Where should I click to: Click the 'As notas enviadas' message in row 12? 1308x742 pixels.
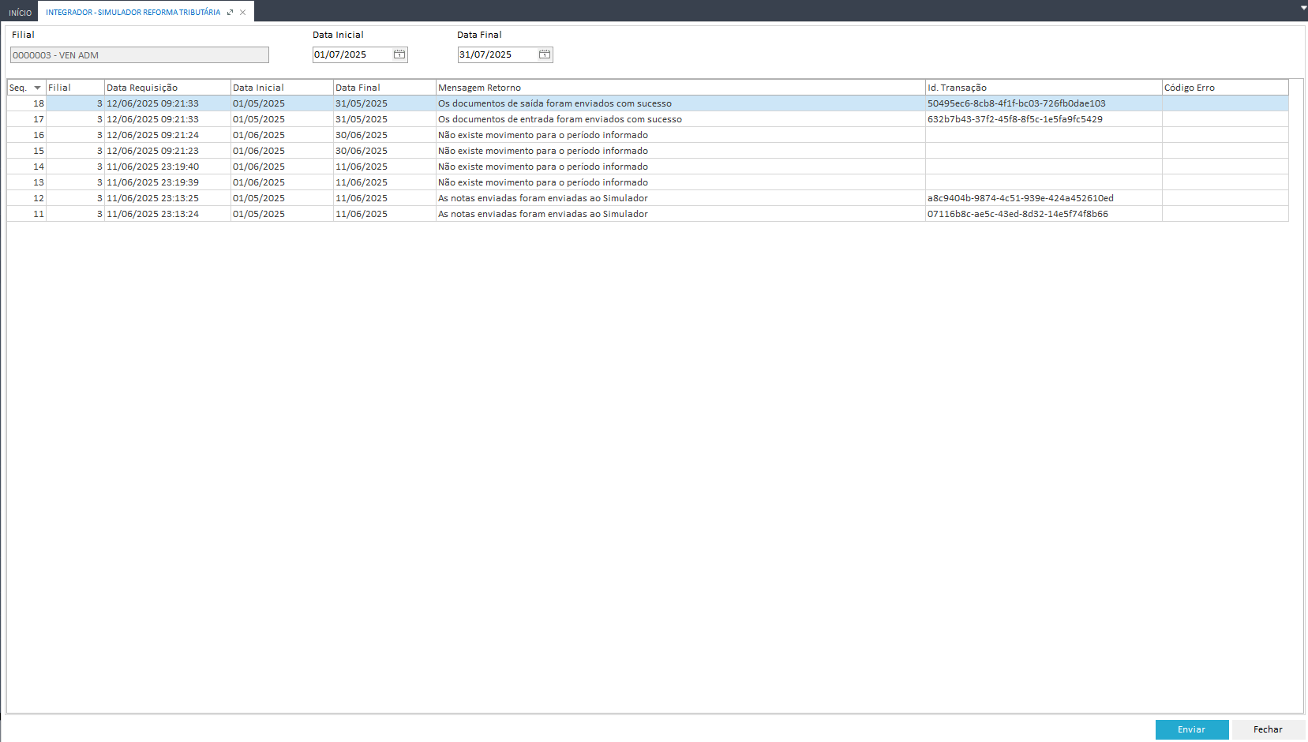coord(543,198)
